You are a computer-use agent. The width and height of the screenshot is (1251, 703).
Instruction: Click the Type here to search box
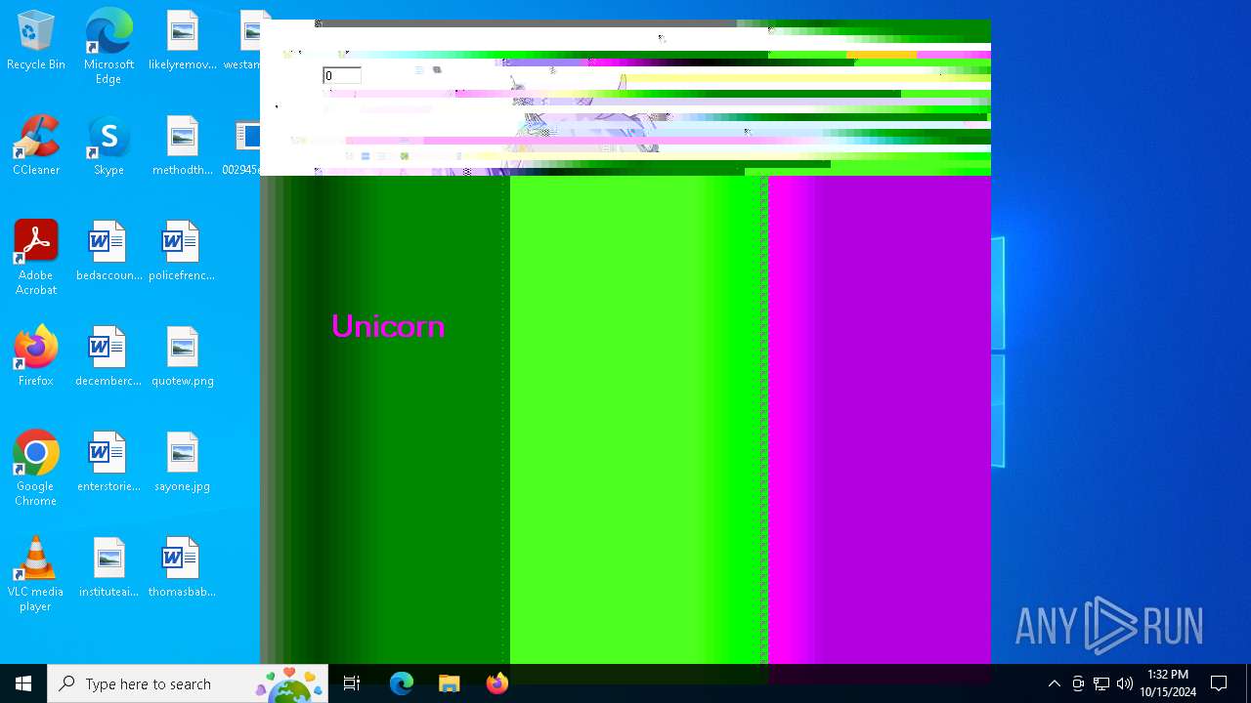click(x=188, y=683)
